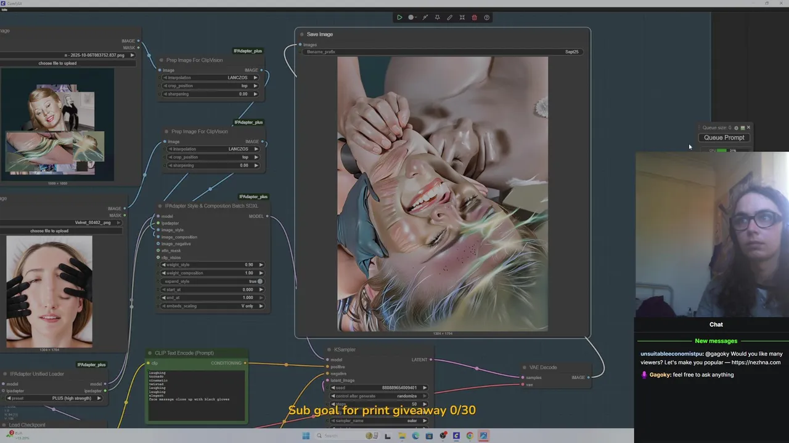Delete node with red trash icon

coord(474,17)
